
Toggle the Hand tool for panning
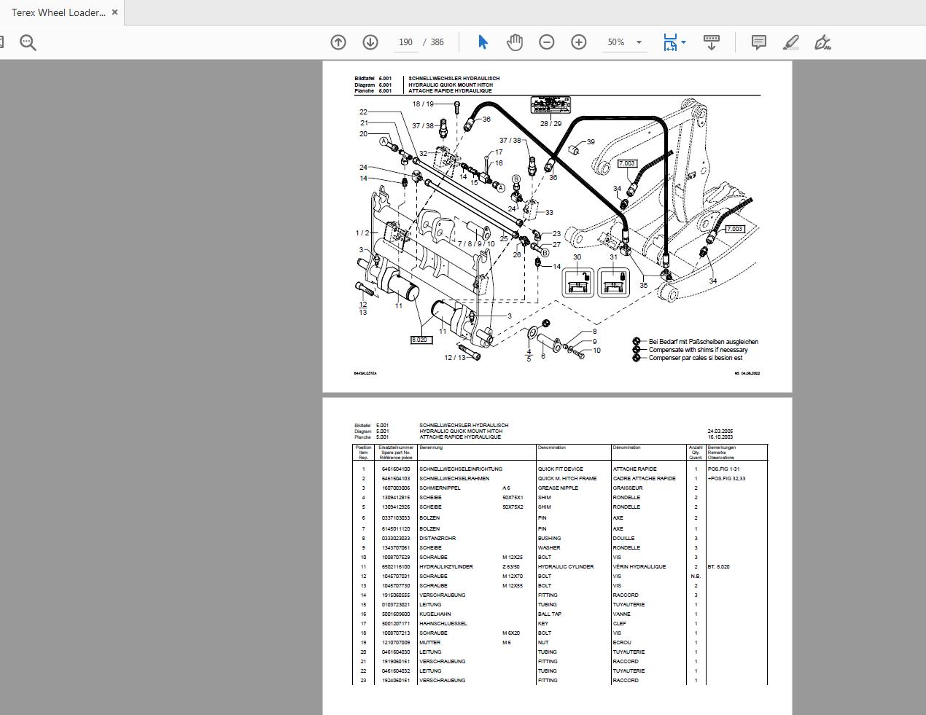[x=515, y=42]
